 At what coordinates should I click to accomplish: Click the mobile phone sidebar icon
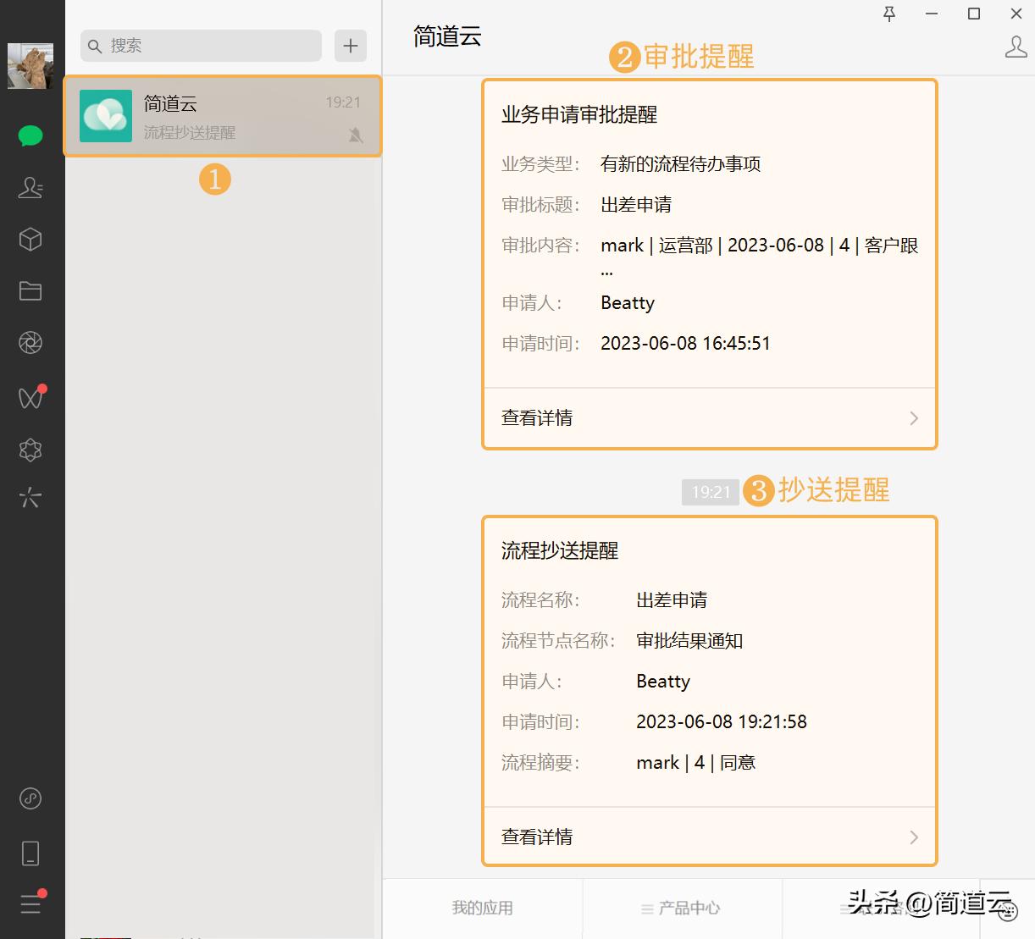(31, 853)
